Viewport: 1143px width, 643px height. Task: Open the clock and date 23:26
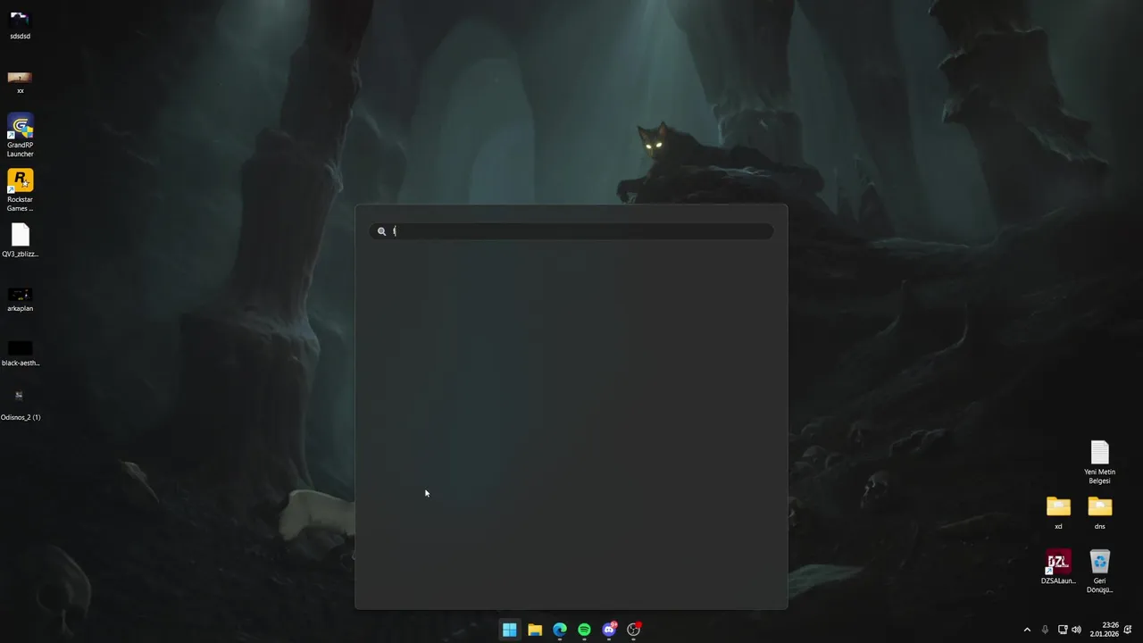pos(1105,630)
